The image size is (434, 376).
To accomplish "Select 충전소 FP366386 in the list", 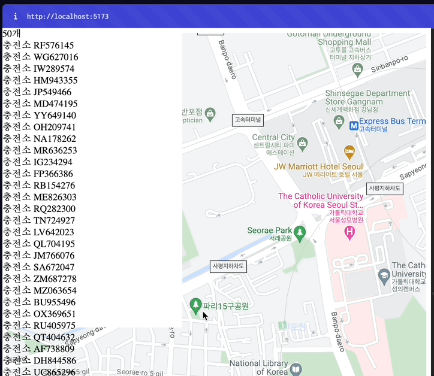I will click(x=38, y=174).
